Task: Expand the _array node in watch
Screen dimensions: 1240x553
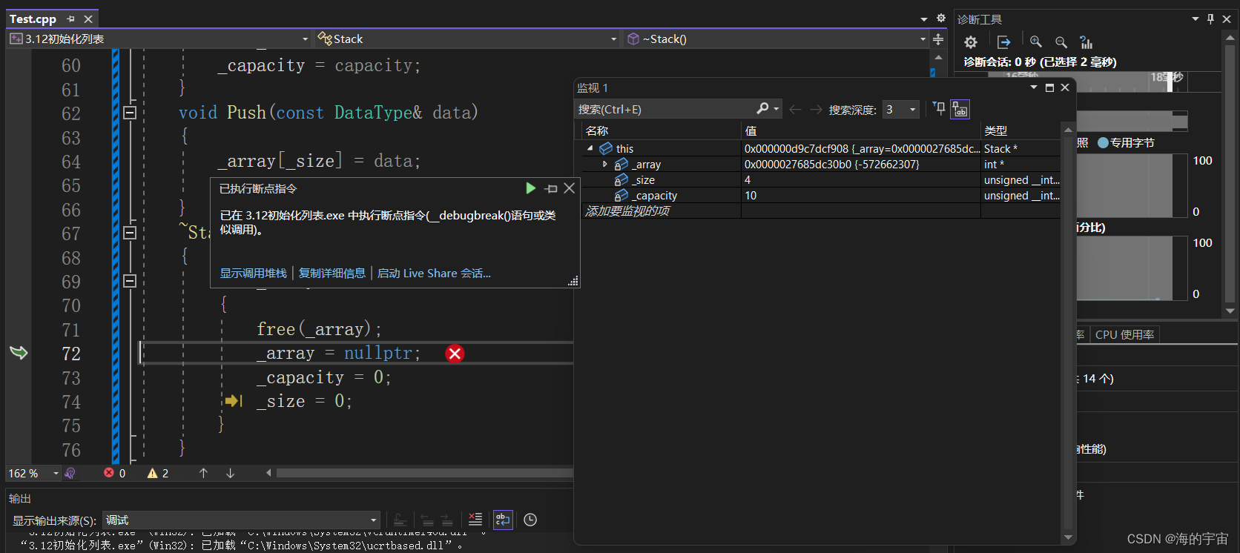Action: point(605,164)
